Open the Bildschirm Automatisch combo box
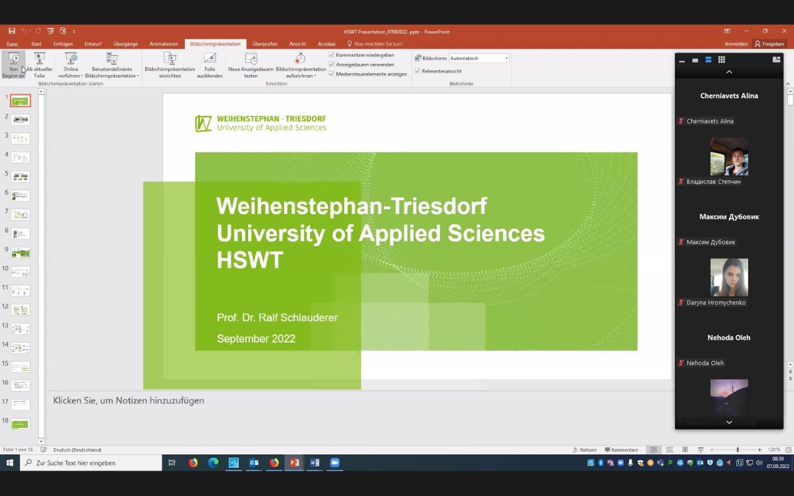Screen dimensions: 794x496 coord(479,58)
